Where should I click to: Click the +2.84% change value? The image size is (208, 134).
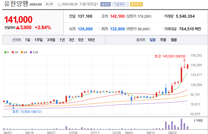pyautogui.click(x=43, y=27)
